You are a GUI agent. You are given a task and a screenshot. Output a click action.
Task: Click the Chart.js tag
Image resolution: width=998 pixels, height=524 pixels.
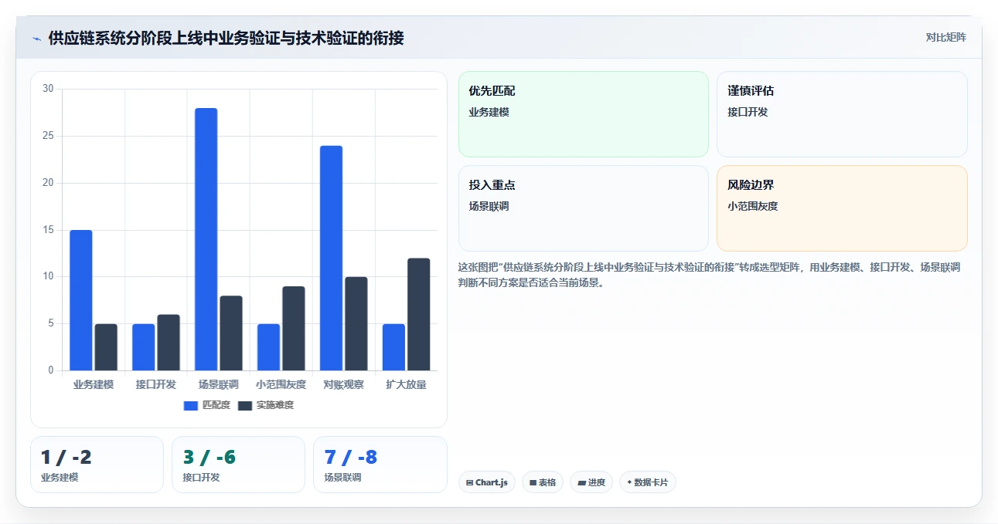[x=487, y=482]
